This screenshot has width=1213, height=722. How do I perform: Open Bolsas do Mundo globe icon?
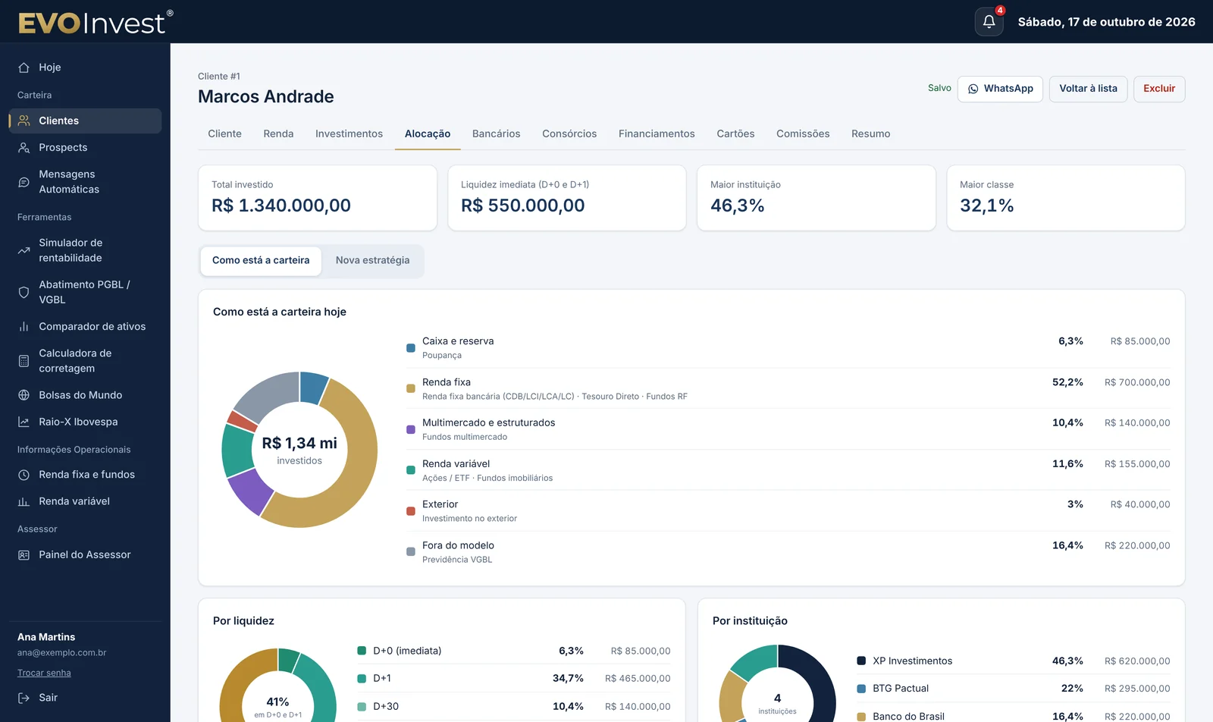(24, 395)
